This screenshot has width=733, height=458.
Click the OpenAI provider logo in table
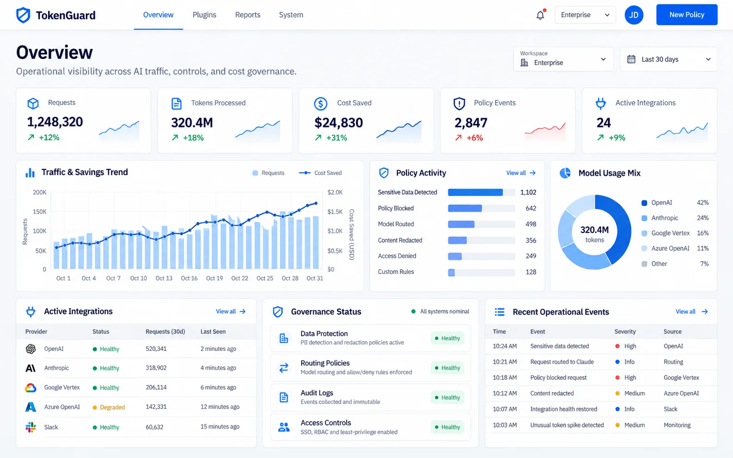tap(31, 349)
